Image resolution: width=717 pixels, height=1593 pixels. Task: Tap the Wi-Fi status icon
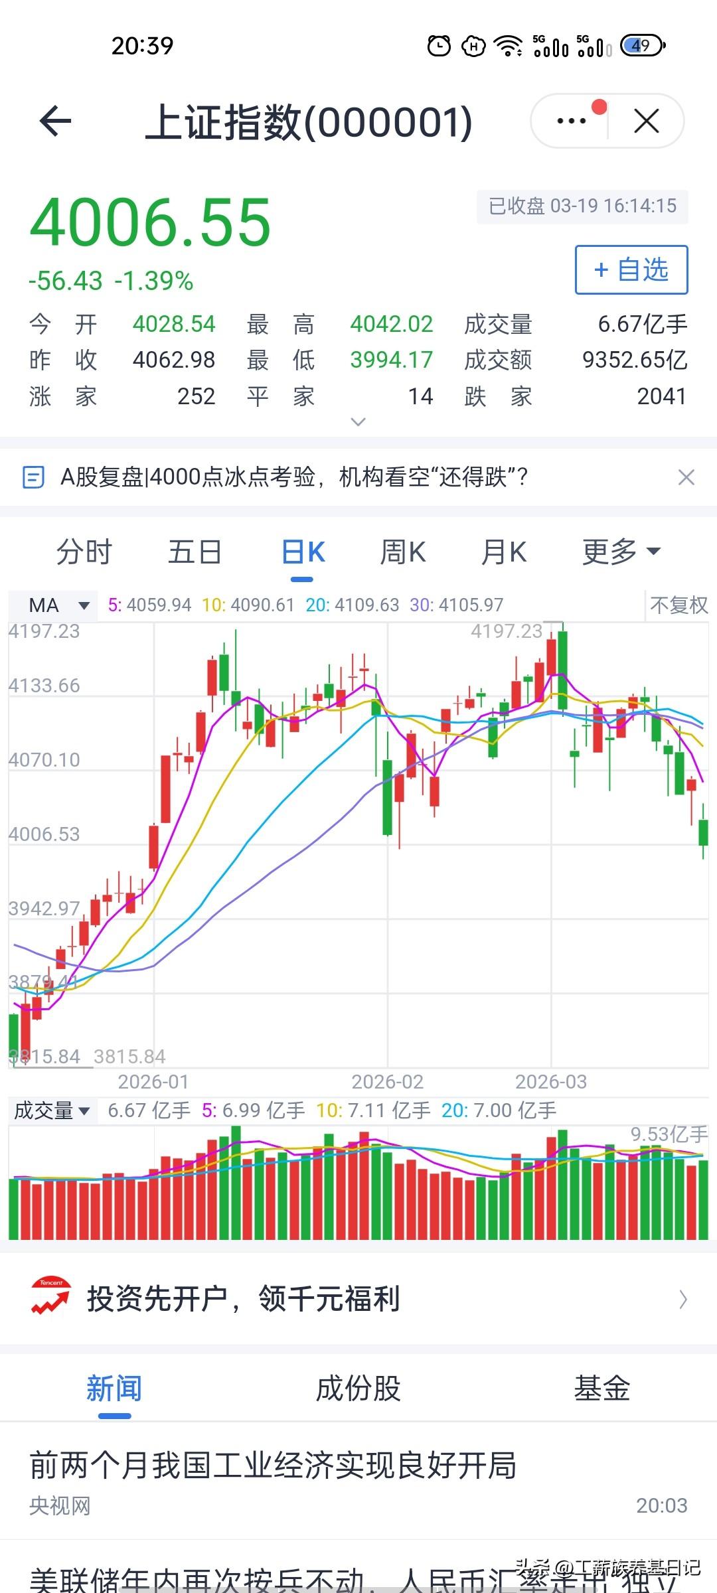pyautogui.click(x=508, y=45)
